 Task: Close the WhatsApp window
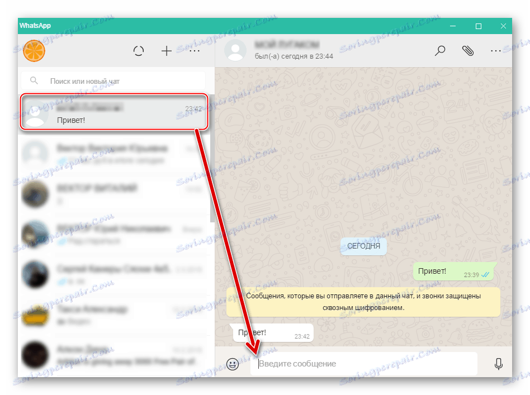point(503,26)
